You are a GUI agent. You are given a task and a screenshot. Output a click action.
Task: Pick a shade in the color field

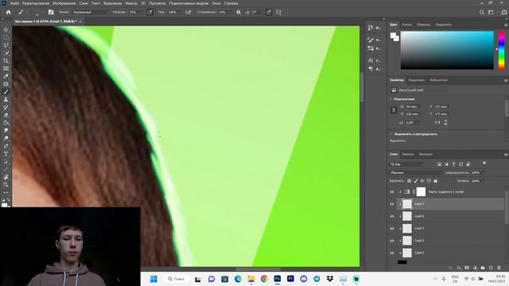click(x=447, y=50)
